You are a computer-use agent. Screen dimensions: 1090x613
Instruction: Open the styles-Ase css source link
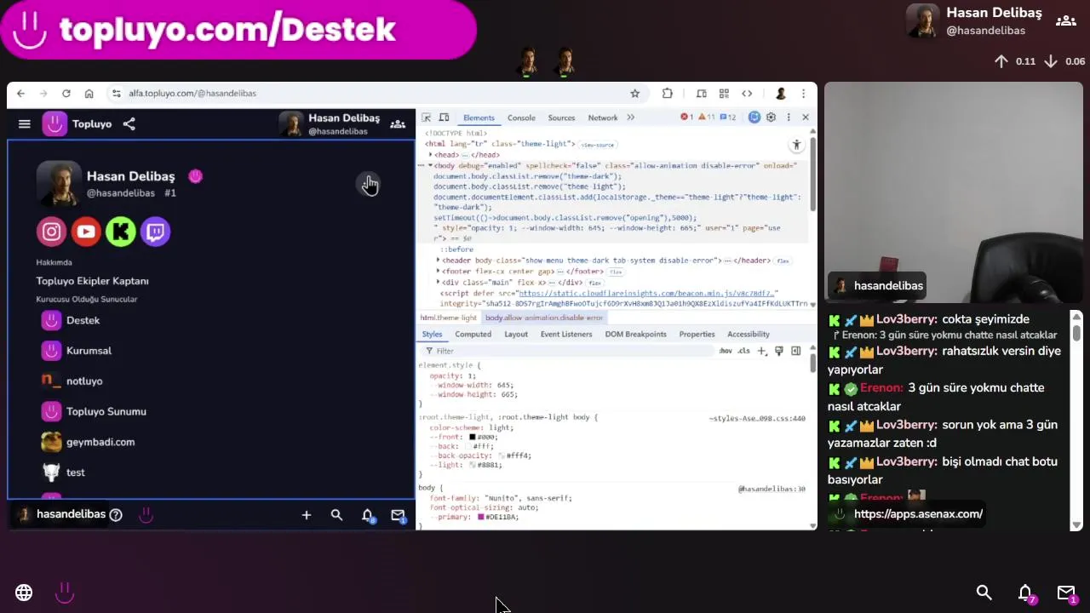tap(757, 419)
